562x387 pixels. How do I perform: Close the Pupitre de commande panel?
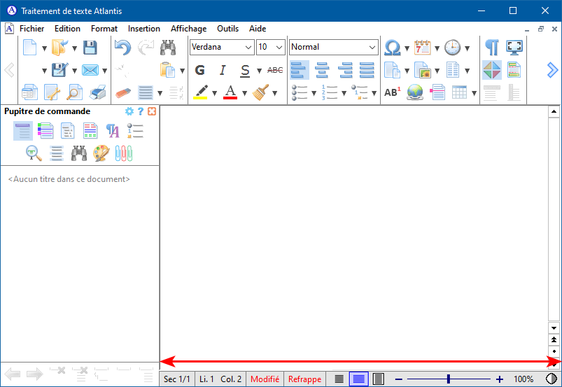pos(152,111)
